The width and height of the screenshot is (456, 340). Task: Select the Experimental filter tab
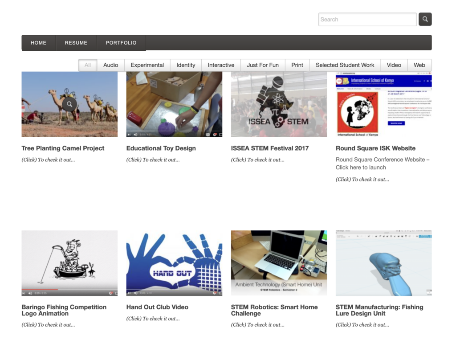click(x=147, y=65)
